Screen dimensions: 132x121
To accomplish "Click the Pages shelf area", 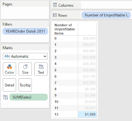I will [25, 13].
